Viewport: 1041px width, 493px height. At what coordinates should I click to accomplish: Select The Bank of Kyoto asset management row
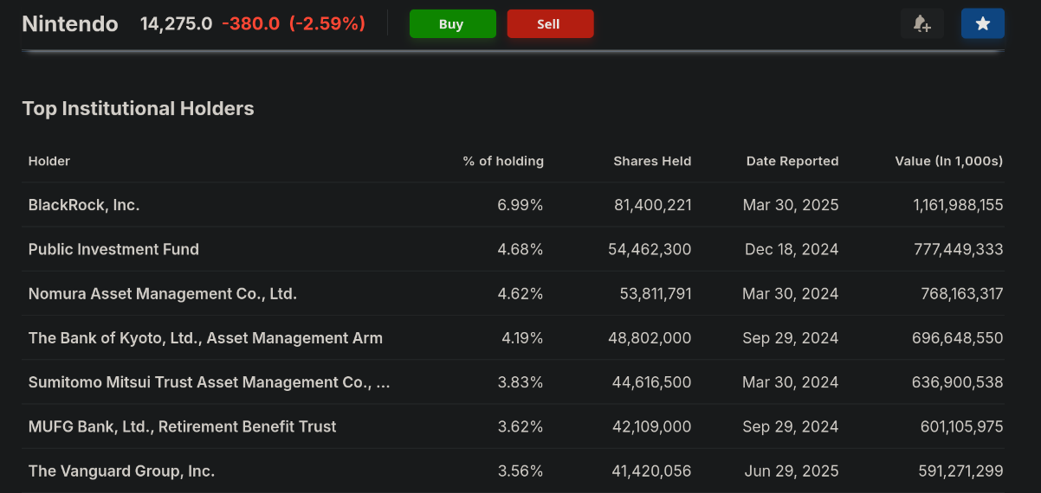click(514, 338)
